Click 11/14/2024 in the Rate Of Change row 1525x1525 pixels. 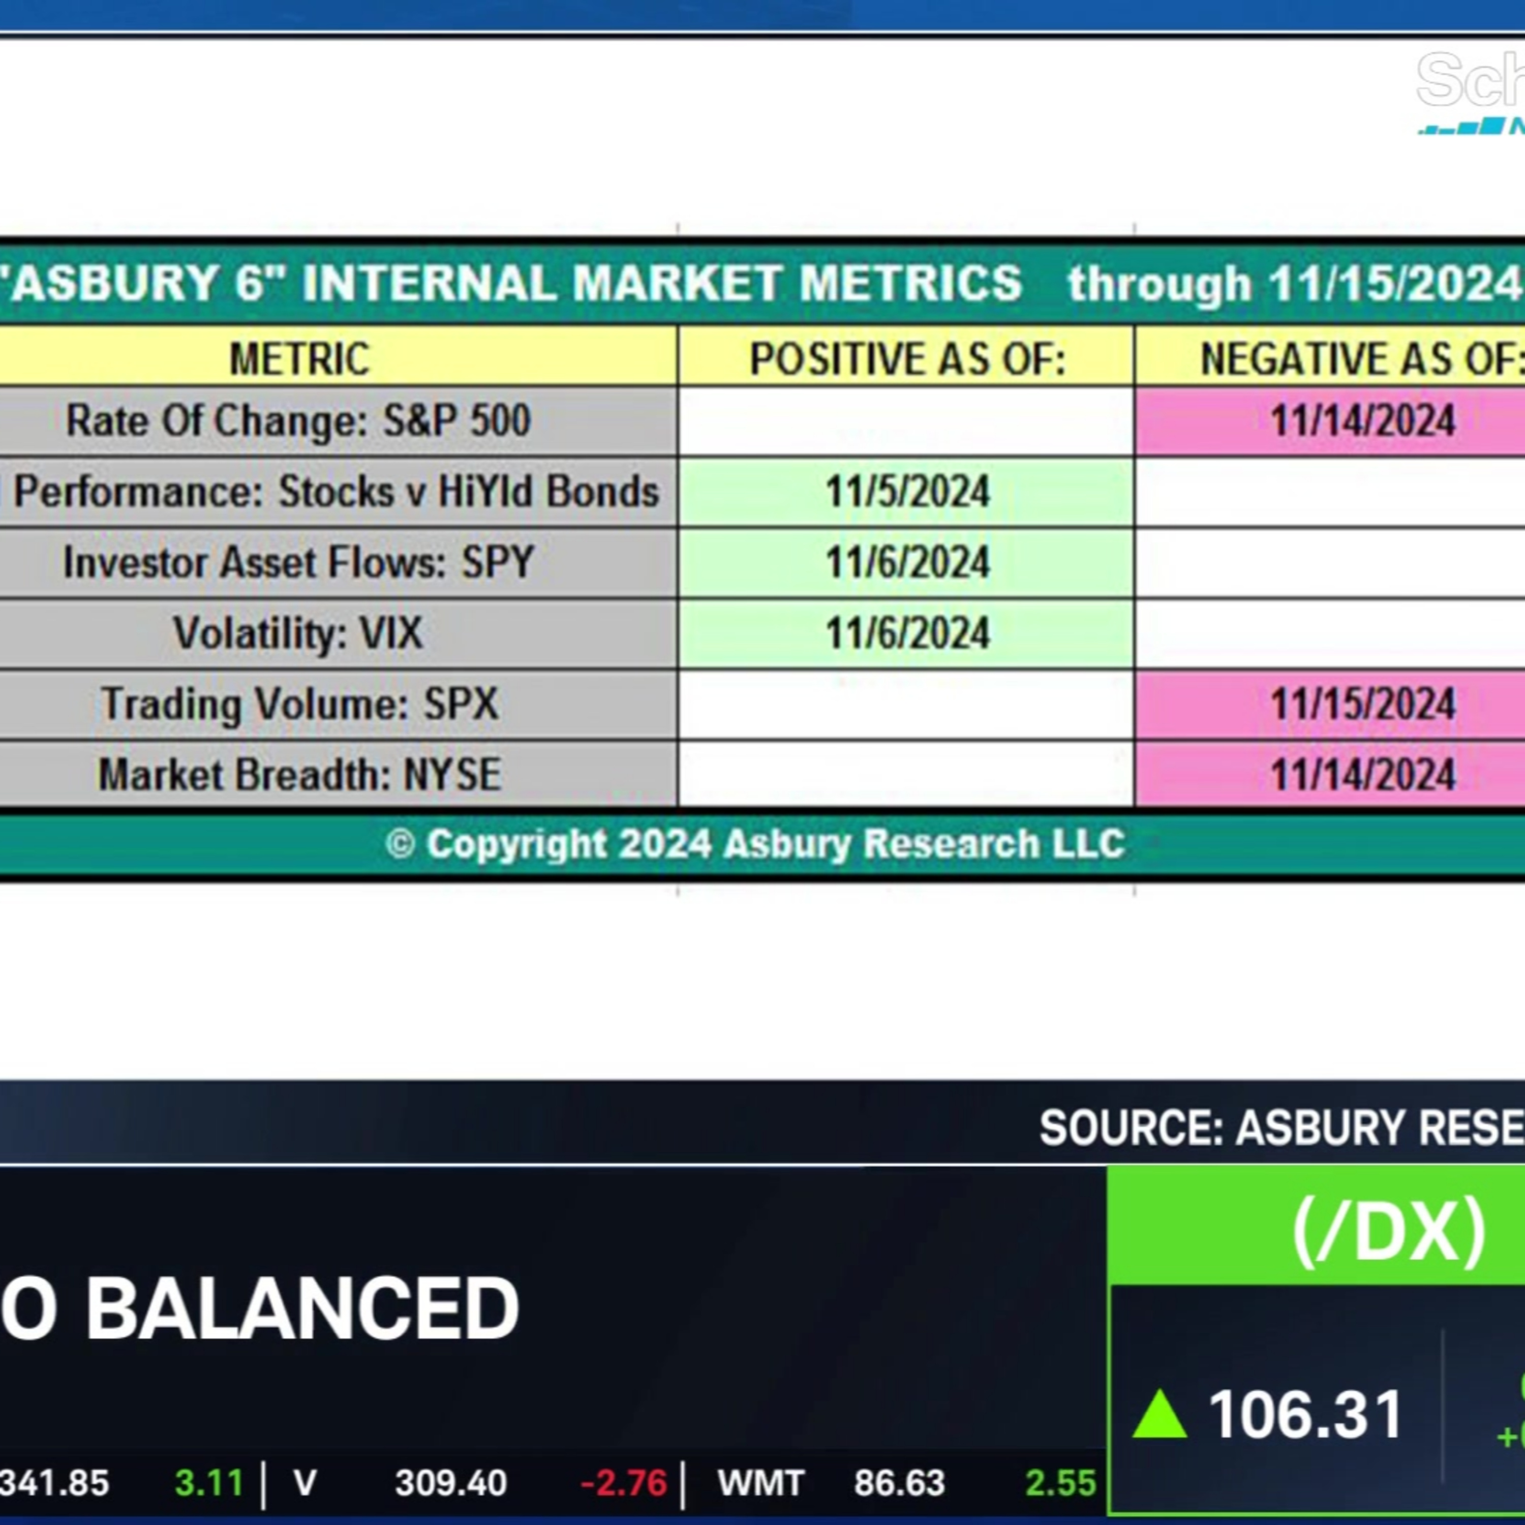(x=1362, y=420)
